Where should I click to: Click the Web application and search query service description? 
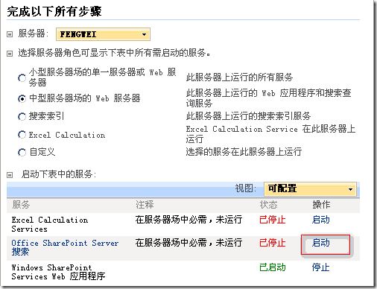(x=269, y=98)
